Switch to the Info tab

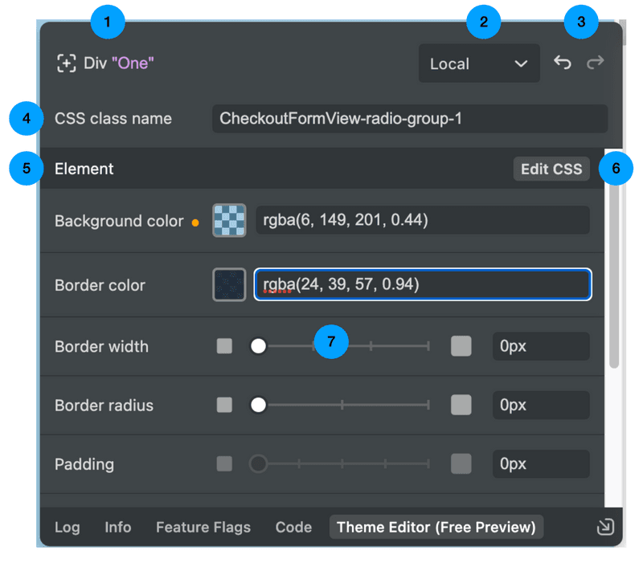click(x=117, y=528)
